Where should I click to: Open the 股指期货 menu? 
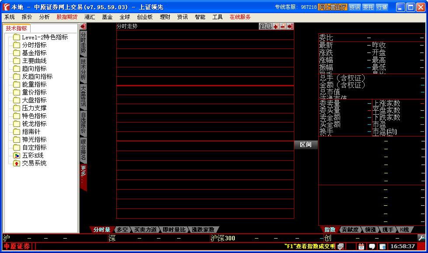pos(67,17)
